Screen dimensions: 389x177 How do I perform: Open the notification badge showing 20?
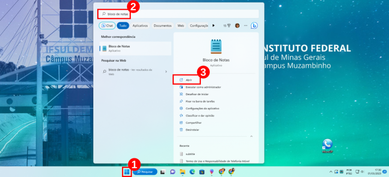[385, 171]
